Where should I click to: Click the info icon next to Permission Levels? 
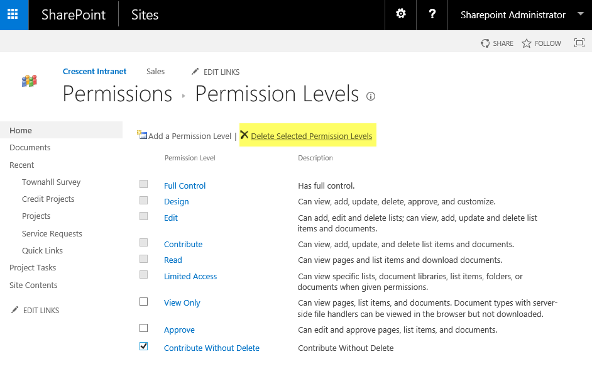[371, 96]
